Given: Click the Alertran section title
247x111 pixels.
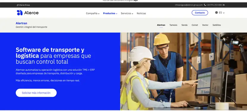Looking at the screenshot, I should (21, 23).
